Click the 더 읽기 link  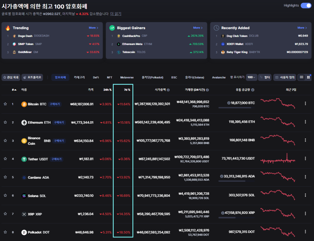point(116,14)
